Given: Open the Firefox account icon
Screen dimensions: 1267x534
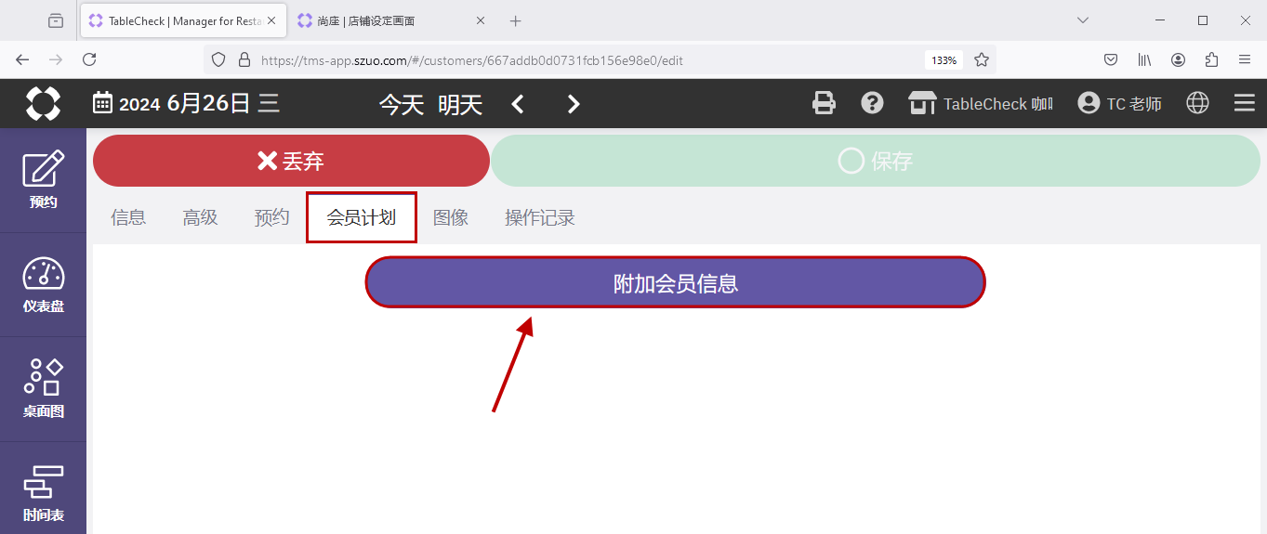Looking at the screenshot, I should point(1178,59).
